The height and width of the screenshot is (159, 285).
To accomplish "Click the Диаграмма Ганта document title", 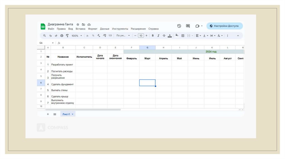I will click(x=60, y=24).
